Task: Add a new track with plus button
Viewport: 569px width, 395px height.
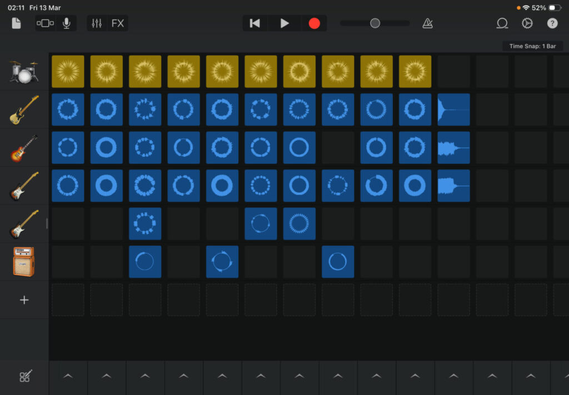Action: coord(24,300)
